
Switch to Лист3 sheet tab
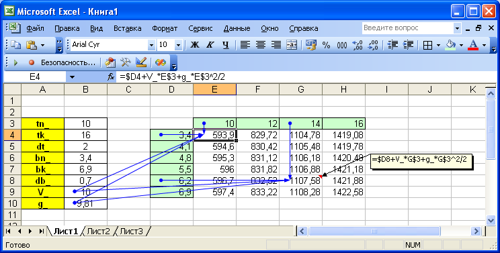[131, 232]
